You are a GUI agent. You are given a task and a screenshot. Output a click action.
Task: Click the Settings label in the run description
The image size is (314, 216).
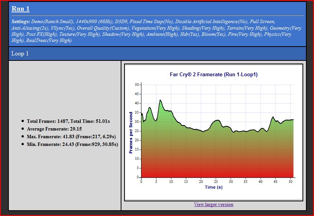(21, 22)
